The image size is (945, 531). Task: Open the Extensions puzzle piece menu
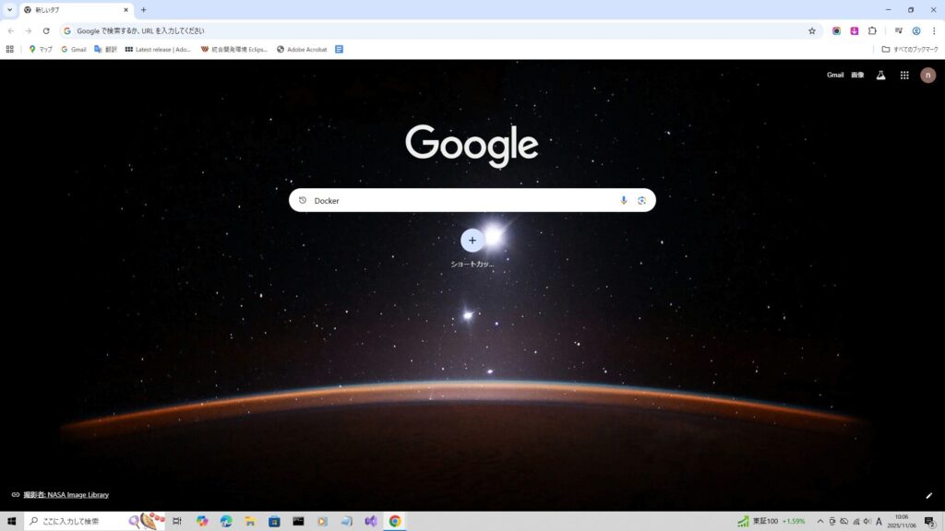click(872, 30)
